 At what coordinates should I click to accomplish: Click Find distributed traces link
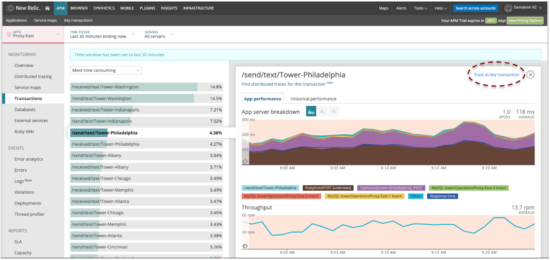283,84
